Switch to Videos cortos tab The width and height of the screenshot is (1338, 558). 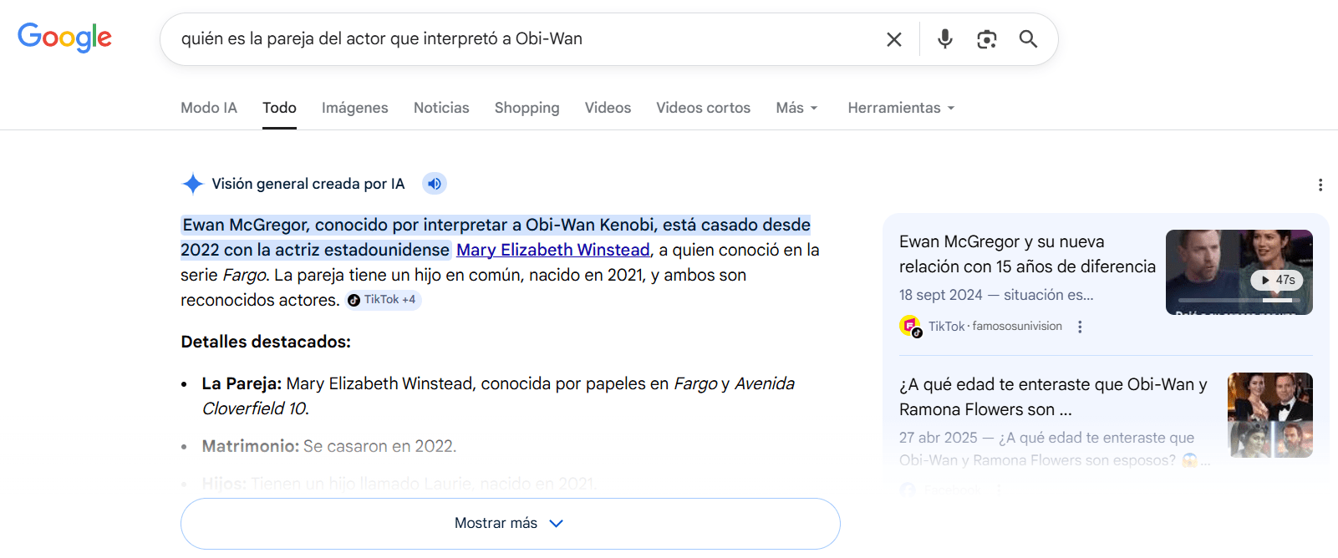703,108
